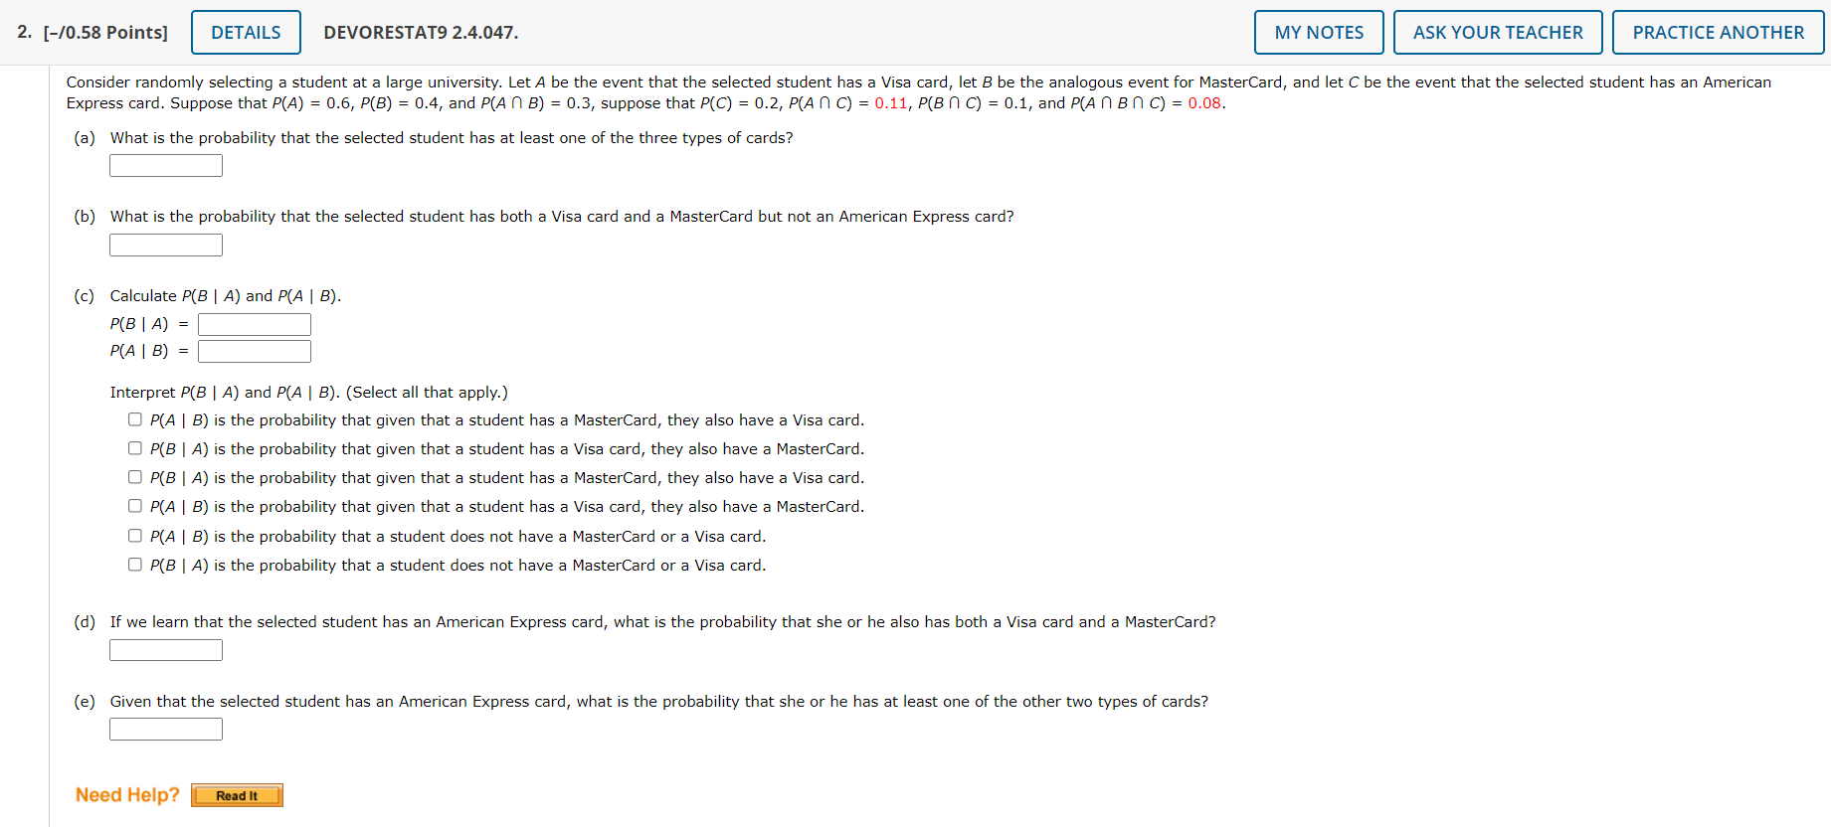This screenshot has width=1831, height=827.
Task: Click the DETAILS button
Action: [245, 32]
